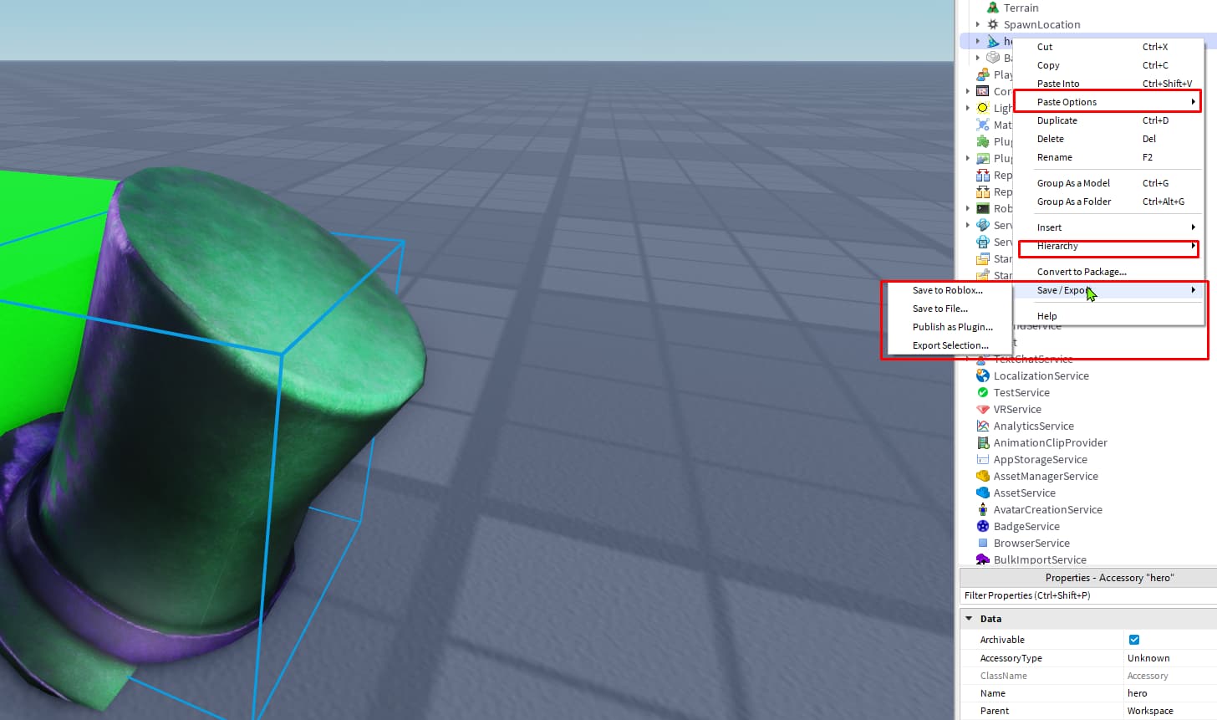The height and width of the screenshot is (720, 1217).
Task: Select the Terrain icon in Explorer
Action: (993, 8)
